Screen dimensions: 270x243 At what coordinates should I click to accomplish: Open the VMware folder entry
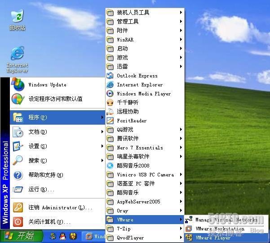145,220
